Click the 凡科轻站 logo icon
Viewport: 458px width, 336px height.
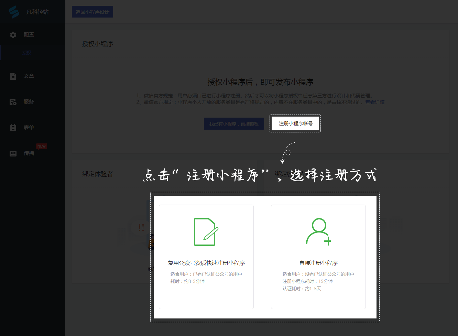[14, 12]
